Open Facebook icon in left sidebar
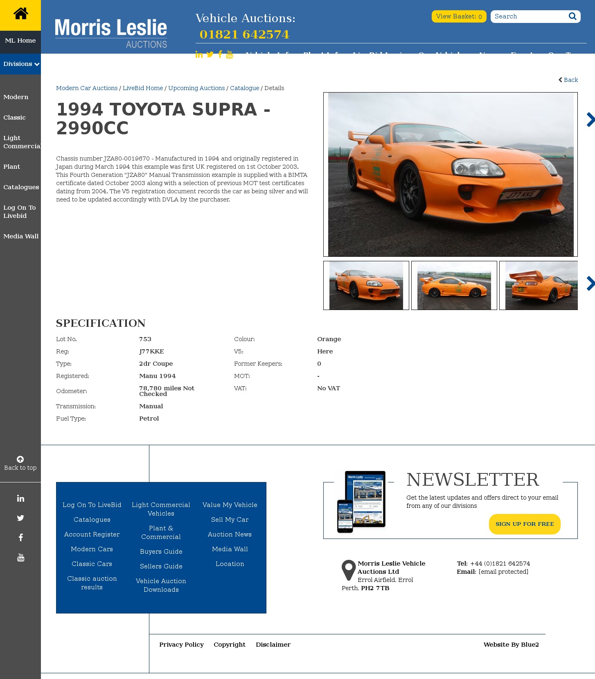This screenshot has width=595, height=679. point(20,538)
